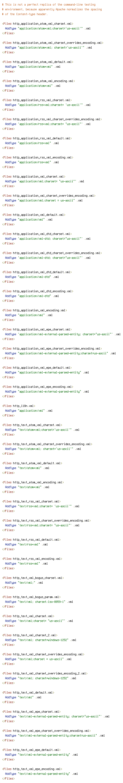Image resolution: width=123 pixels, height=783 pixels.
Task: Select Files tag http_text_xml_bogus_charset.xml
Action: (33, 578)
